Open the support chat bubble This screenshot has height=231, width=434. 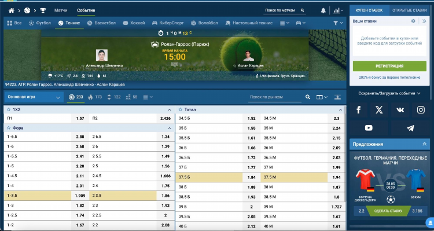tap(430, 222)
